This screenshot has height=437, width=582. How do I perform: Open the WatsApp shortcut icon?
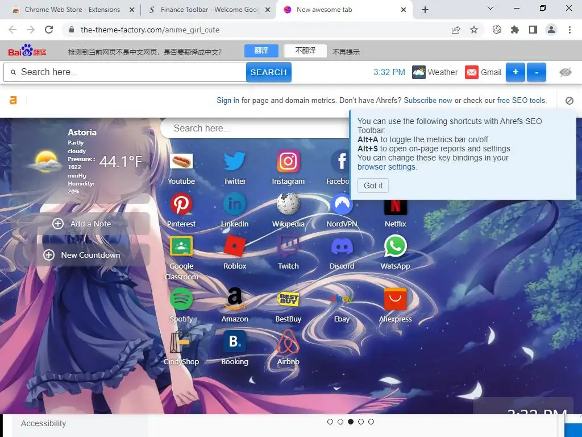tap(396, 246)
